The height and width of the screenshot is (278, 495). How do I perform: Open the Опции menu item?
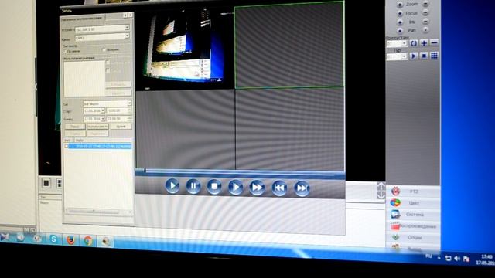[413, 237]
